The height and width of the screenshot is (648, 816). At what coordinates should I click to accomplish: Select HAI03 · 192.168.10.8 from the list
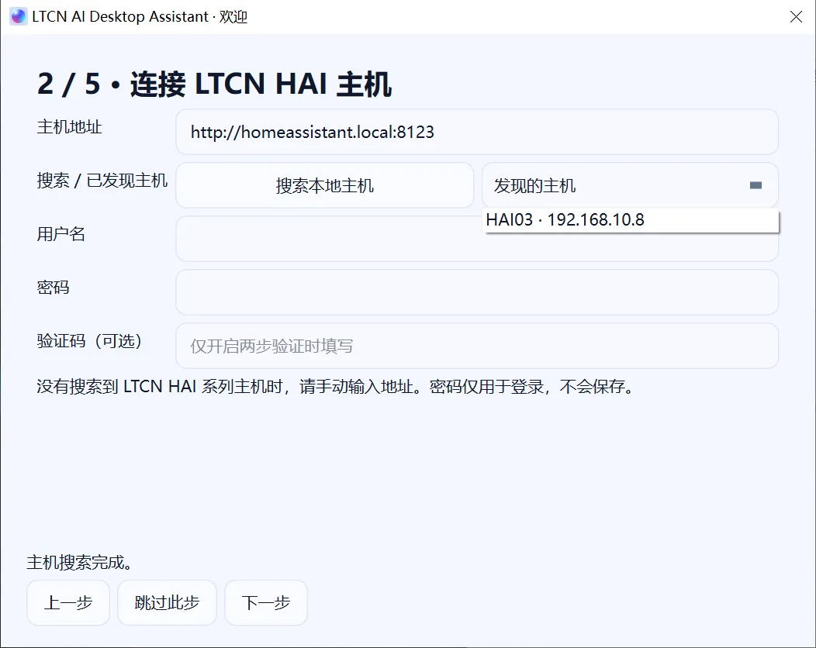pos(631,220)
